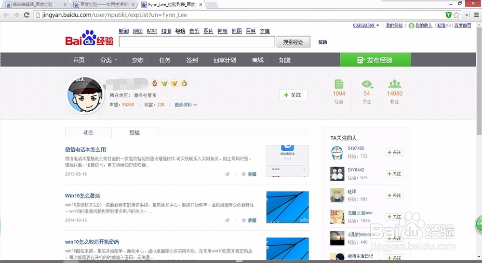Click the eye icon above 54 关注
The width and height of the screenshot is (482, 263).
(x=367, y=84)
